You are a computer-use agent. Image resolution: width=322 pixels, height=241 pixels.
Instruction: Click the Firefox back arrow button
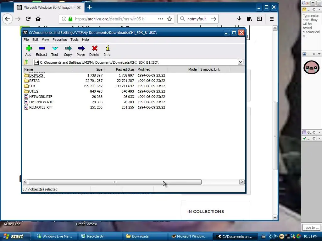click(x=8, y=19)
